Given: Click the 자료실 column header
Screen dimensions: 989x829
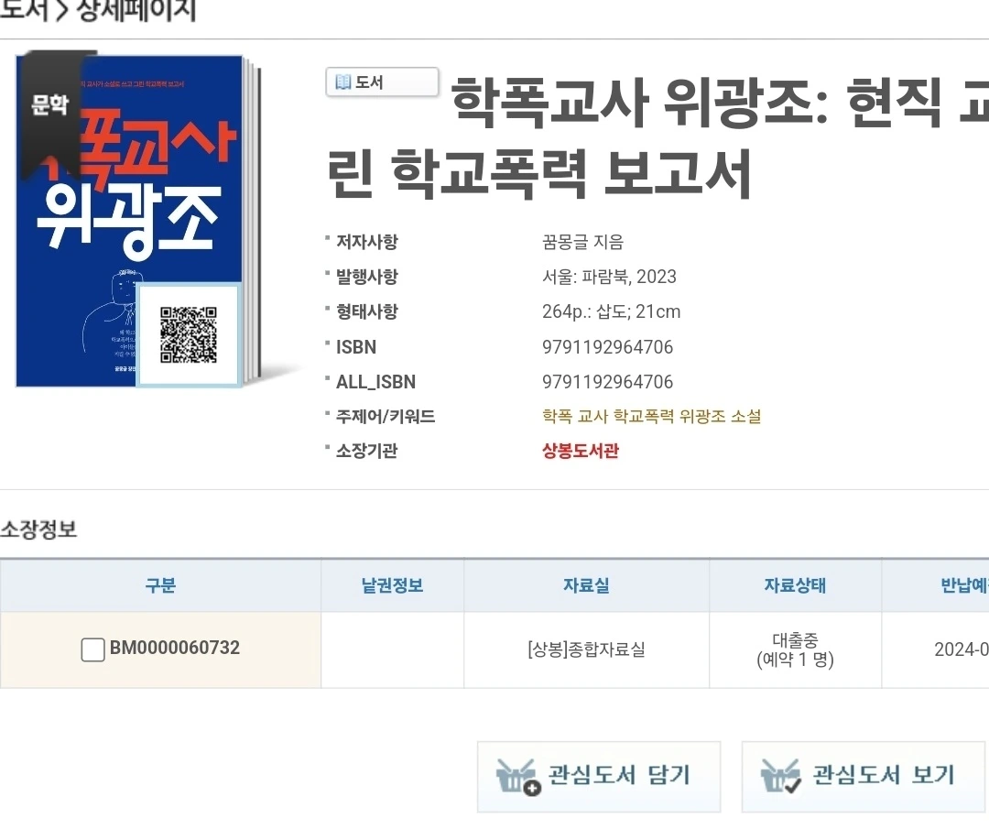Looking at the screenshot, I should click(x=587, y=585).
